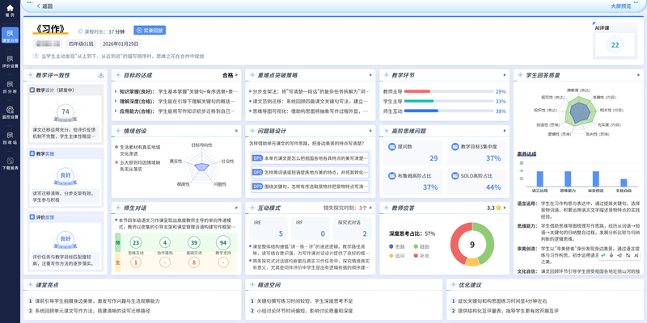The height and width of the screenshot is (323, 647).
Task: Go to 首页 home in sidebar
Action: pos(10,10)
